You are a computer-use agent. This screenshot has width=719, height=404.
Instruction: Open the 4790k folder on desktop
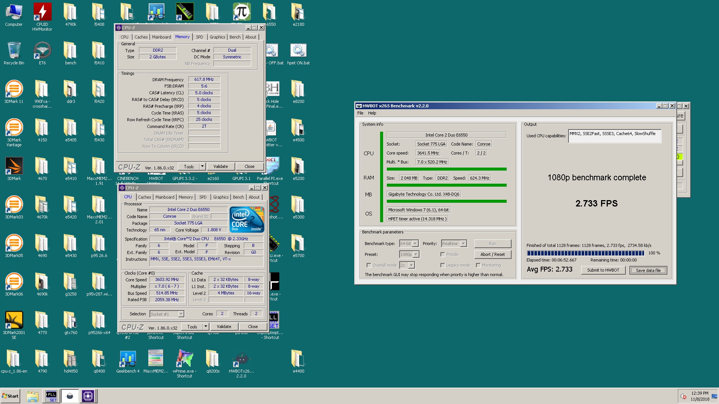[x=71, y=15]
